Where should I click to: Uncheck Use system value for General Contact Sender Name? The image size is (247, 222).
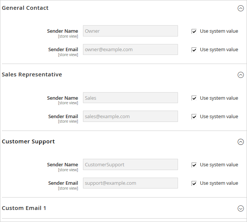pyautogui.click(x=194, y=31)
